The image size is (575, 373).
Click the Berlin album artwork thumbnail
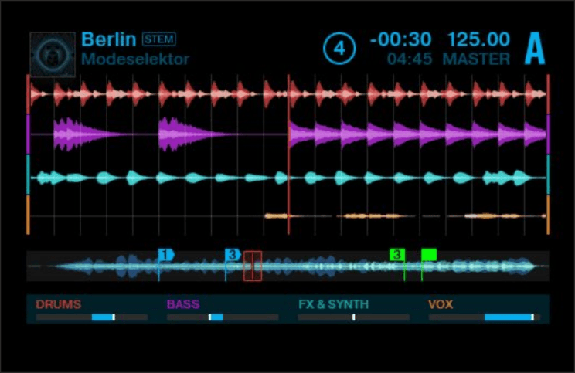[x=53, y=54]
